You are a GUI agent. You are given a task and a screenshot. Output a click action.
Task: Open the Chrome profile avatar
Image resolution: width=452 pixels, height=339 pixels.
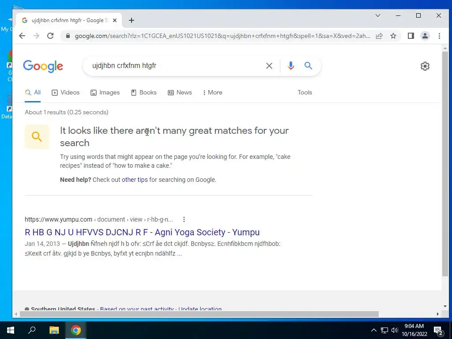pyautogui.click(x=425, y=36)
